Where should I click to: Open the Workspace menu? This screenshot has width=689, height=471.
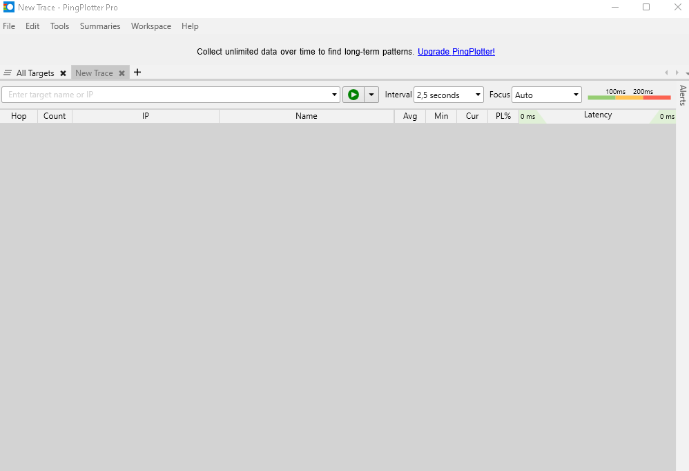pos(151,26)
